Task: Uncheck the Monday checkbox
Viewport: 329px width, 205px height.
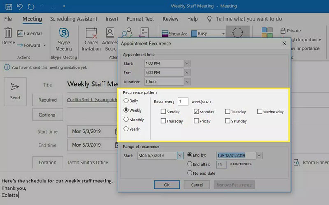Action: (x=196, y=111)
